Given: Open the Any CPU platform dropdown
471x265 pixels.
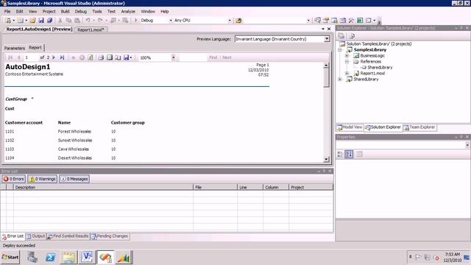Looking at the screenshot, I should tap(230, 21).
